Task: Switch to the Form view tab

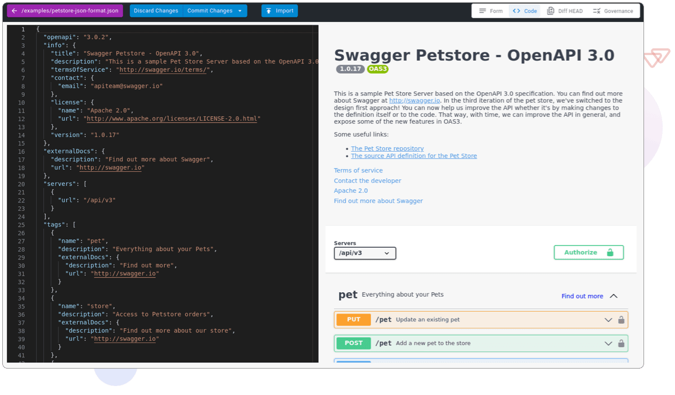Action: coord(490,11)
